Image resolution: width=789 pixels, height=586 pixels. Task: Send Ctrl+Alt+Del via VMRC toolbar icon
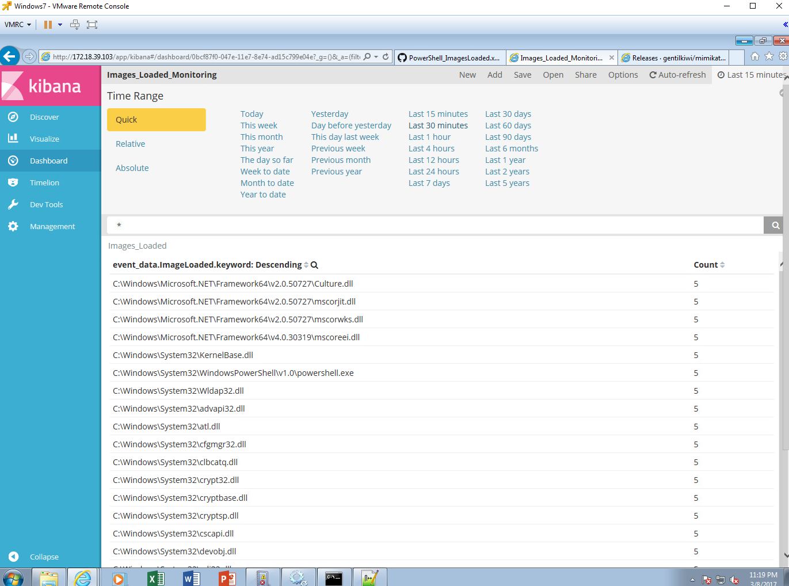pyautogui.click(x=75, y=25)
